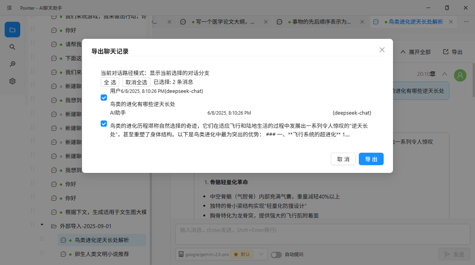Screen dimensions: 475x265
Task: Click 导出 in the chat toolbar behind the dialog
Action: pos(453,52)
